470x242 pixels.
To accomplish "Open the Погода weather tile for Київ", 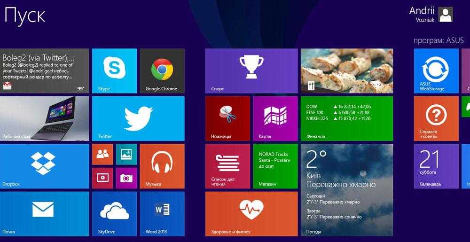I will [x=346, y=190].
